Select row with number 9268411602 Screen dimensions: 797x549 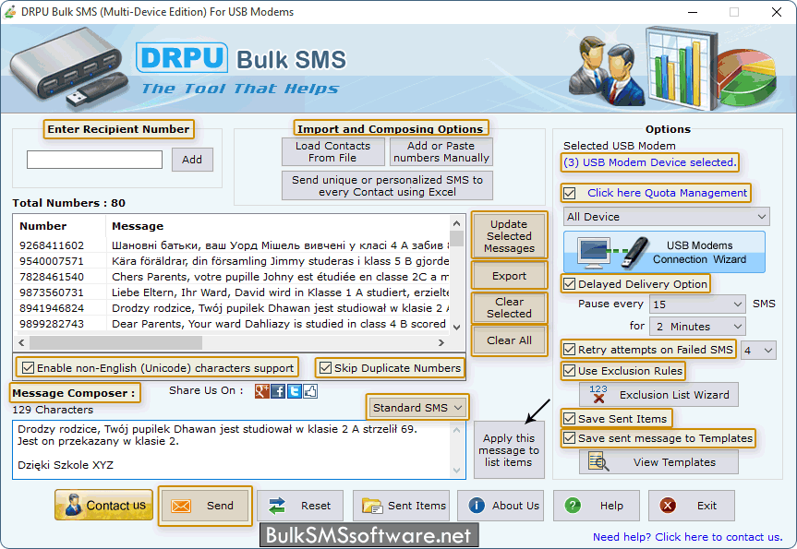[232, 245]
